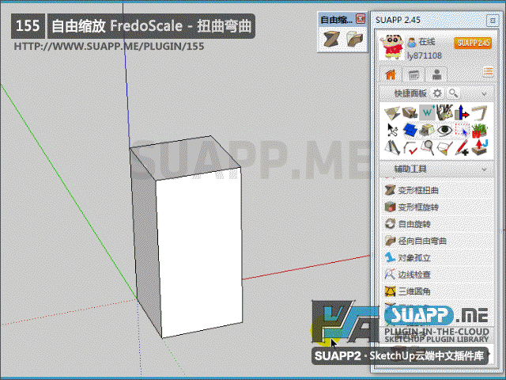This screenshot has height=380, width=506.
Task: Collapse the 辅助工具 section
Action: click(x=484, y=169)
